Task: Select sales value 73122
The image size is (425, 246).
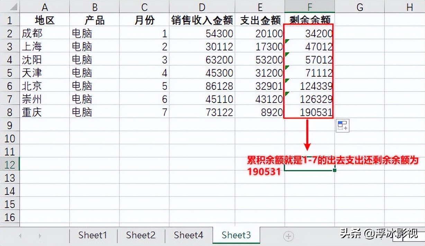Action: tap(202, 112)
